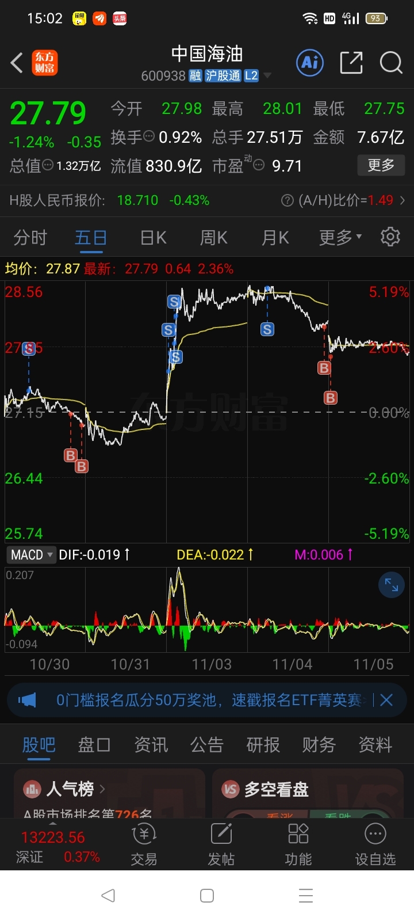Screen dimensions: 414x921
Task: Open the 多空看盘 card
Action: [x=309, y=793]
